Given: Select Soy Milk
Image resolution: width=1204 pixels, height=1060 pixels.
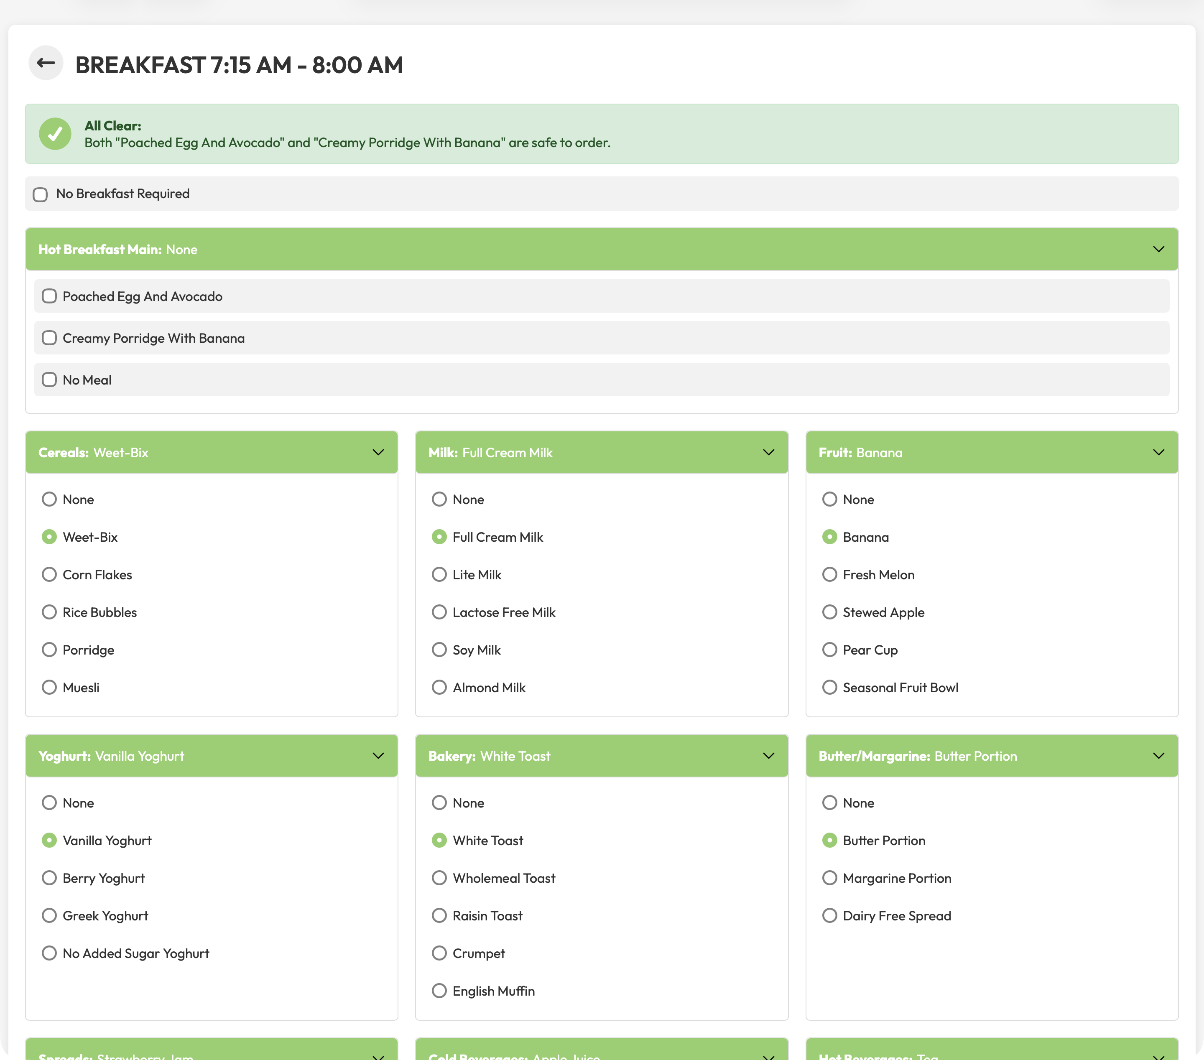Looking at the screenshot, I should pos(439,650).
